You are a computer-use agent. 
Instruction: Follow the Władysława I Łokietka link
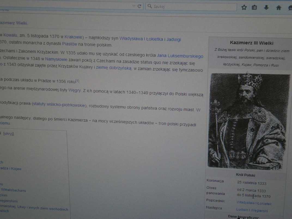[x=141, y=39]
